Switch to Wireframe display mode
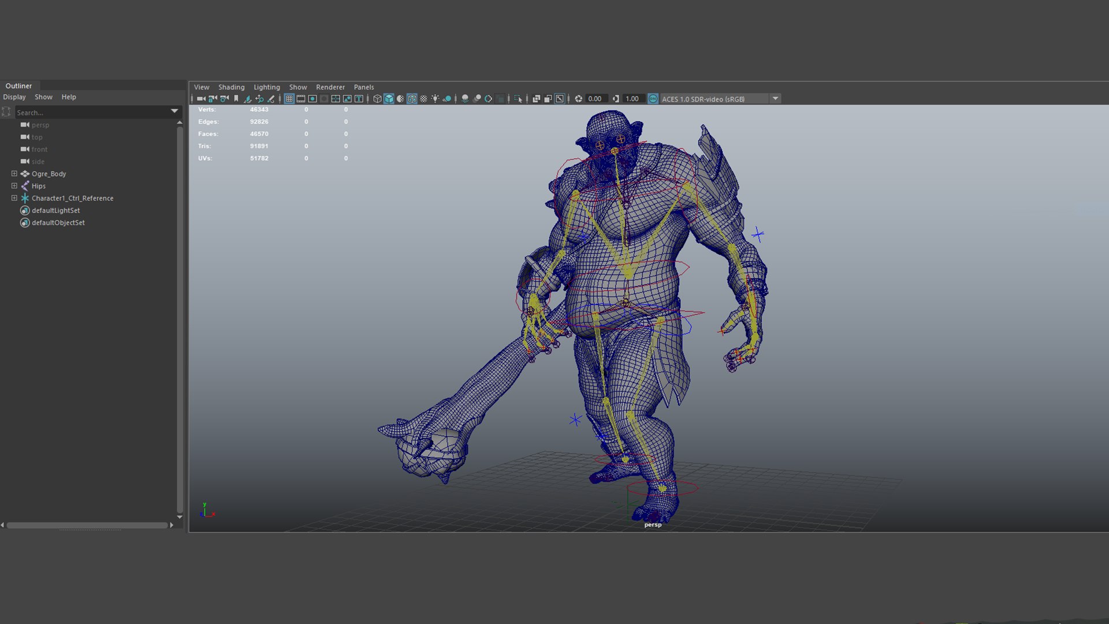This screenshot has height=624, width=1109. point(377,99)
